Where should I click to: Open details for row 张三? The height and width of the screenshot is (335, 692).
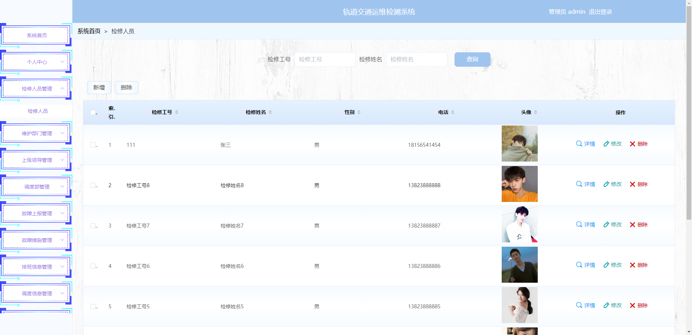(x=586, y=144)
